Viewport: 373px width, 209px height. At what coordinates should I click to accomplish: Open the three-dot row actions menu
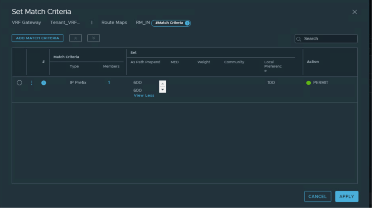pyautogui.click(x=31, y=83)
